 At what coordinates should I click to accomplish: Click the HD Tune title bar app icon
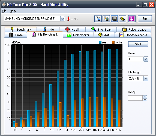[x=4, y=5]
